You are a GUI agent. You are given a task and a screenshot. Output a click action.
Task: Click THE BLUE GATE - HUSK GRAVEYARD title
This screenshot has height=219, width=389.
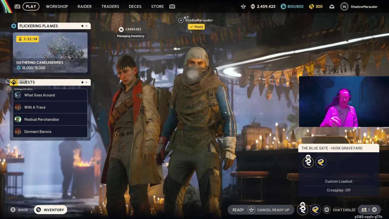[x=332, y=148]
